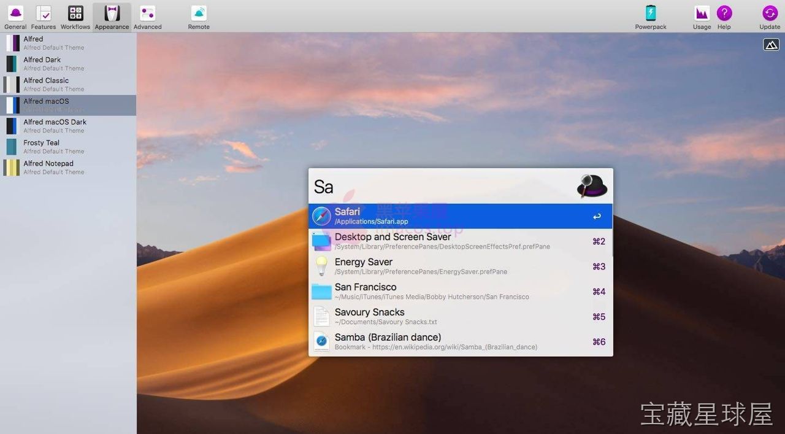This screenshot has width=785, height=434.
Task: Click the San Francisco folder icon
Action: [x=321, y=292]
